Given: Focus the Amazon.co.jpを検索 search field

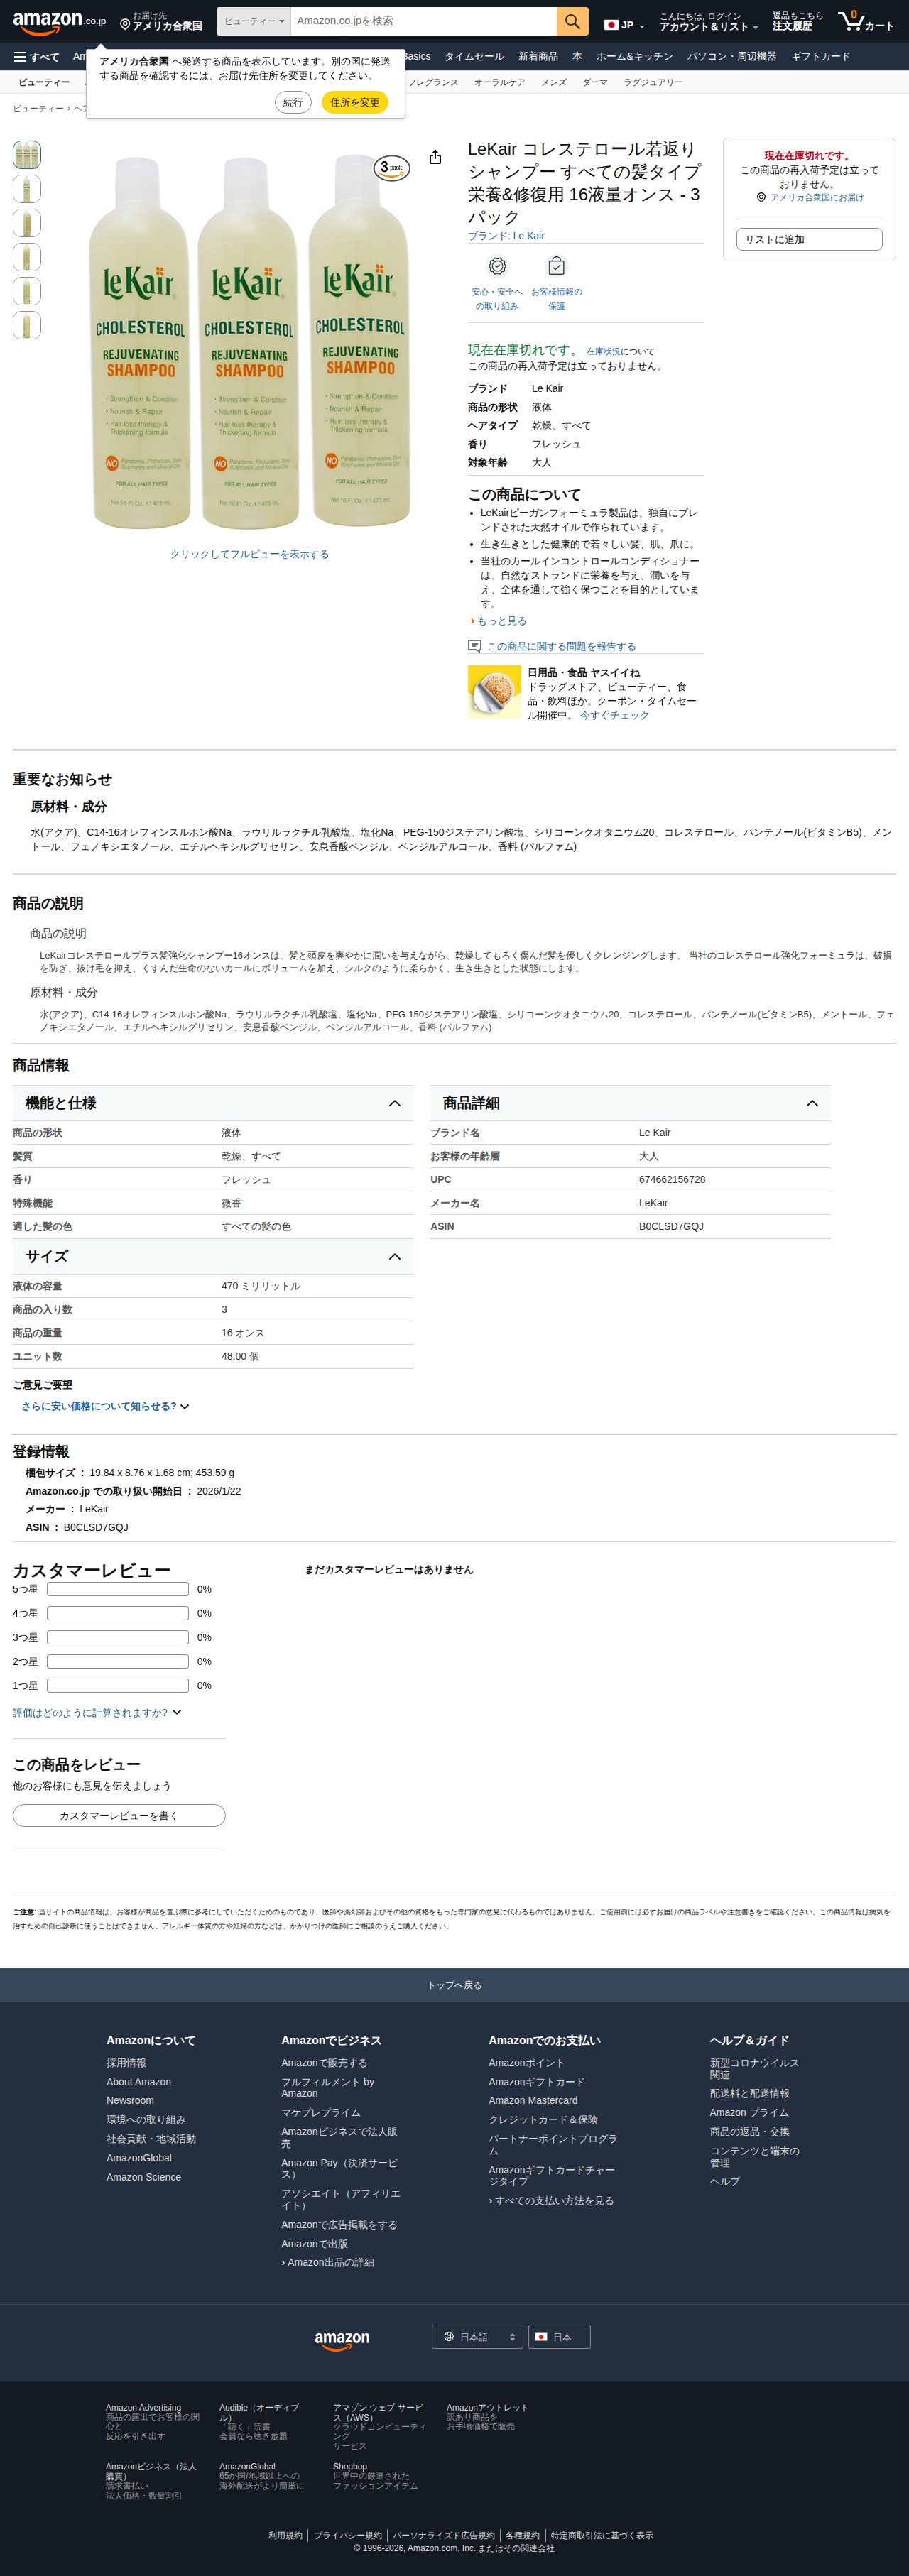Looking at the screenshot, I should click(424, 21).
